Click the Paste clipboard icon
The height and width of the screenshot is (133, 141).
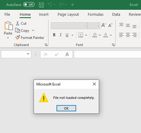[x=9, y=26]
